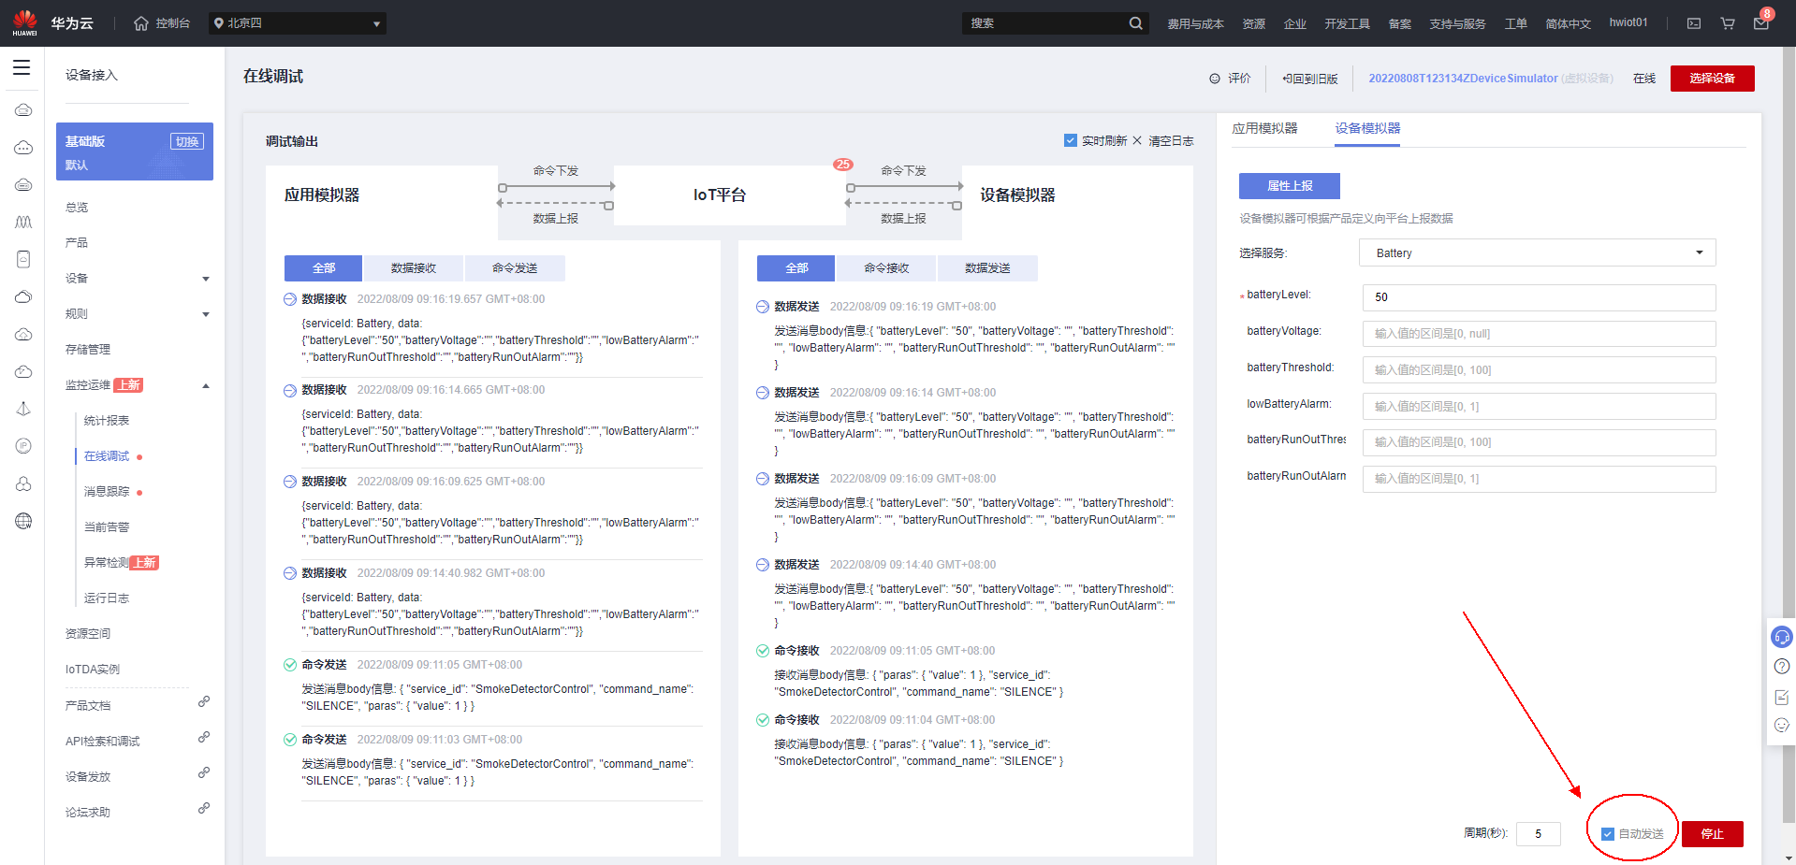Collapse the 09:16:19 数据发送 log entry

763,307
